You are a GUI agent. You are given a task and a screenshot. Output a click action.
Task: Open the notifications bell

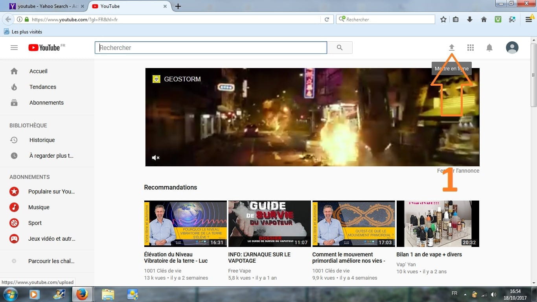tap(489, 48)
